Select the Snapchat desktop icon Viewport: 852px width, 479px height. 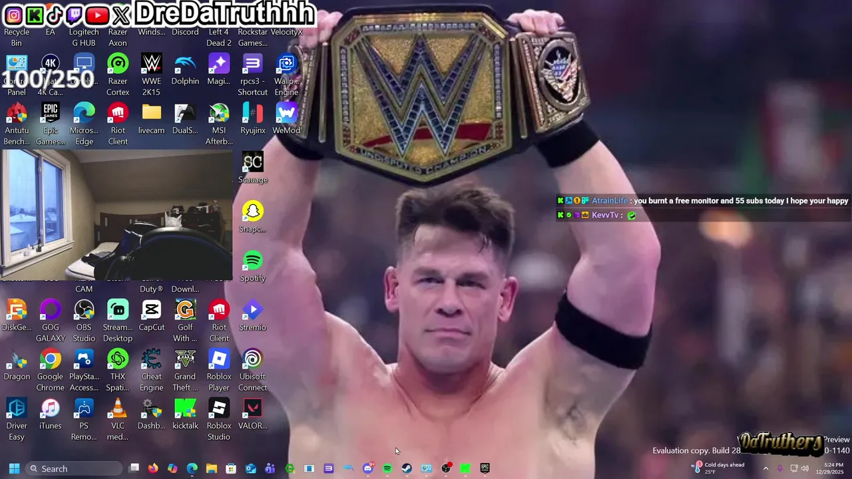(x=253, y=217)
